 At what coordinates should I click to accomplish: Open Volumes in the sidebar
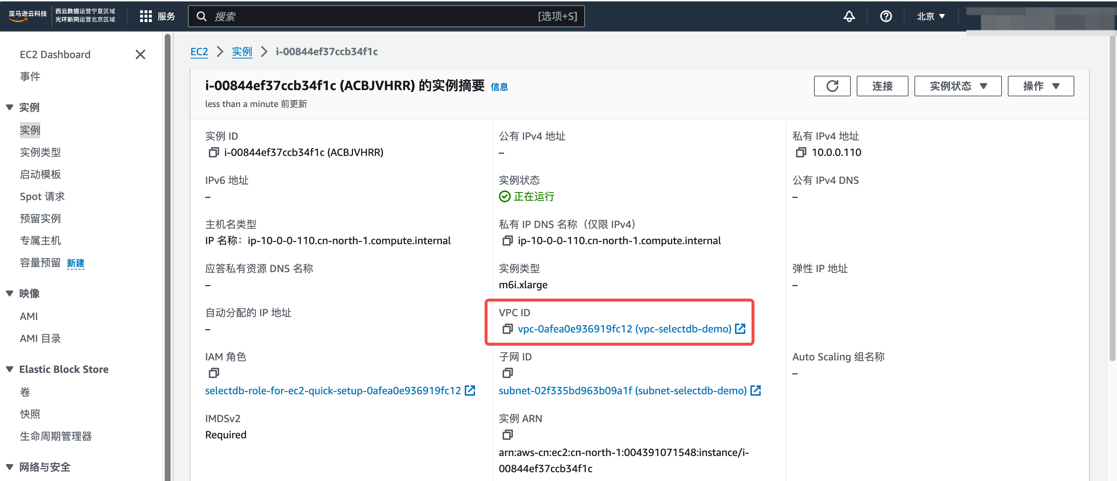pyautogui.click(x=25, y=392)
